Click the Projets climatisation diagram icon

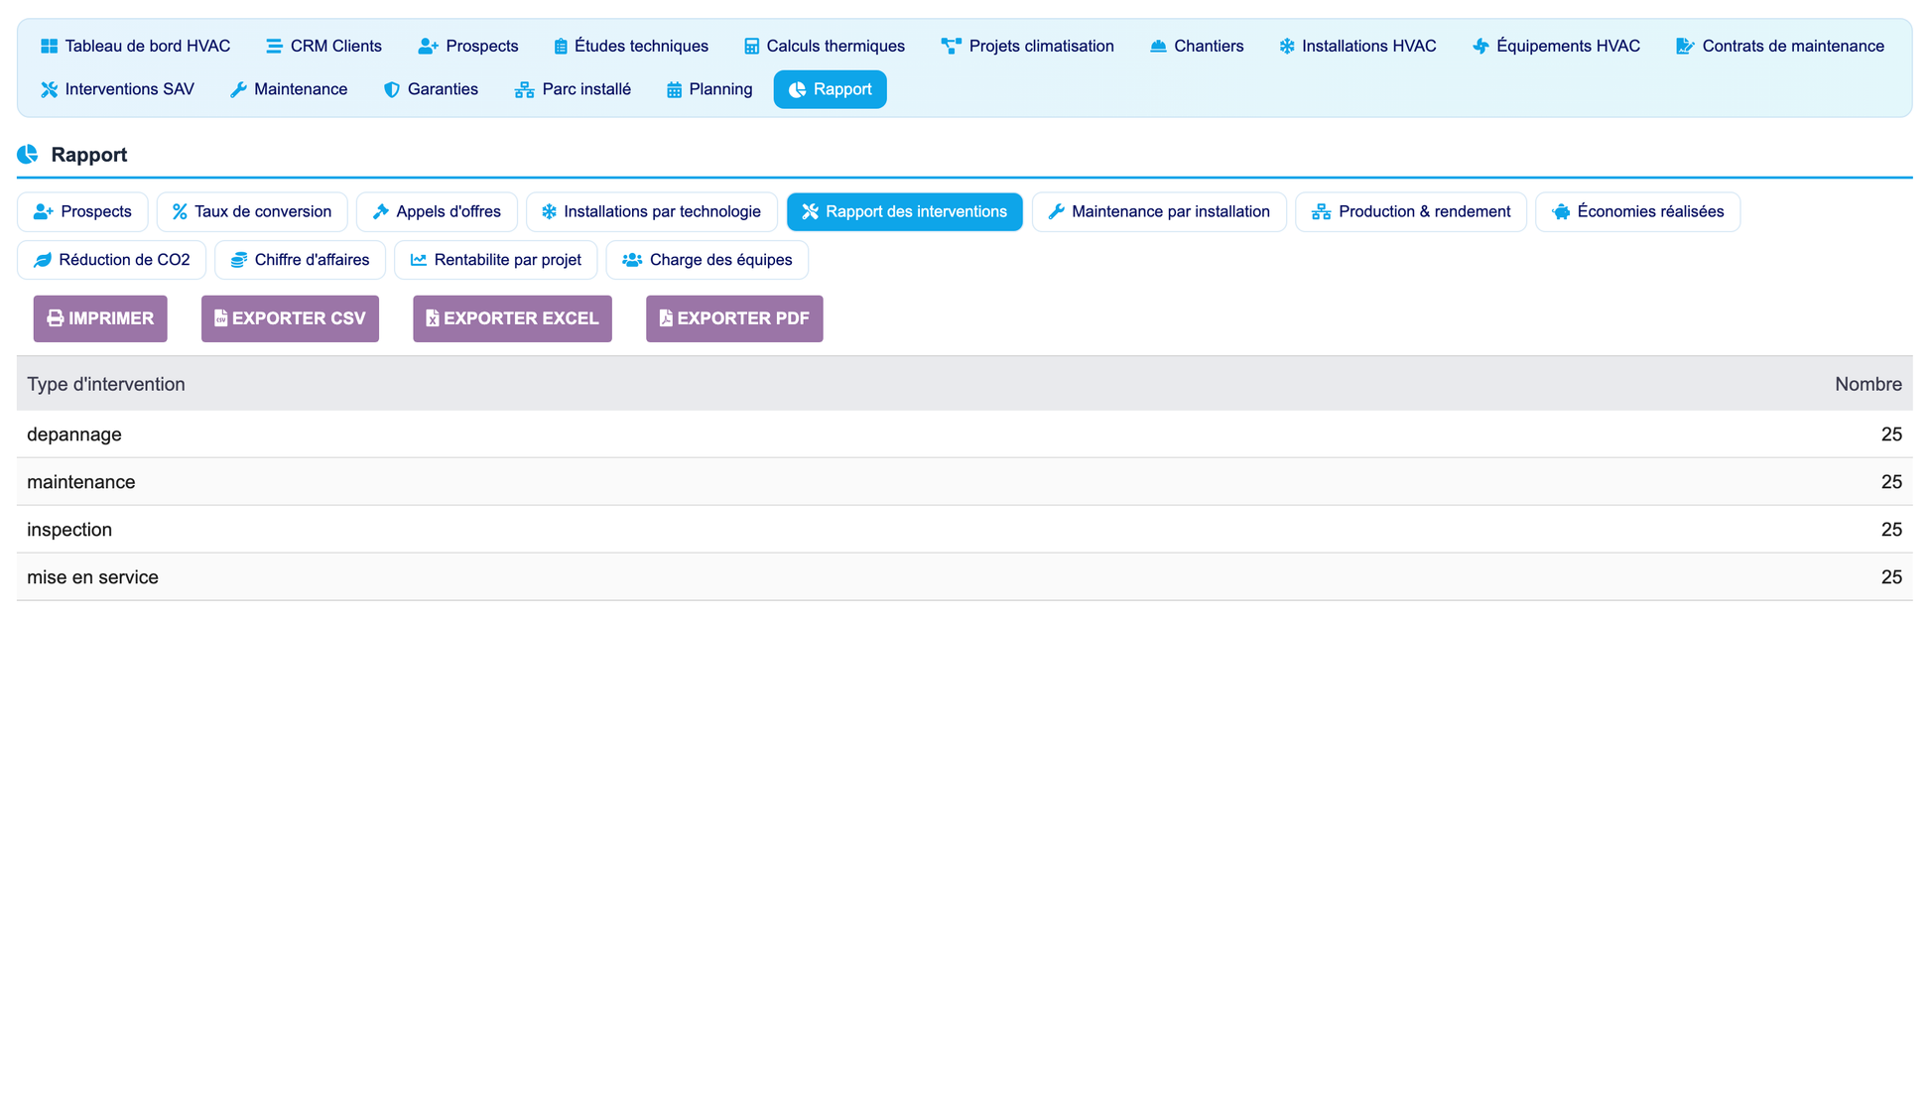pyautogui.click(x=951, y=47)
